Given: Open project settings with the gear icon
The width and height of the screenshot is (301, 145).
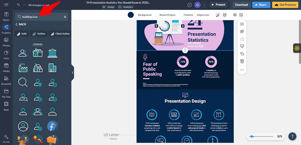Looking at the screenshot, I should (x=235, y=15).
